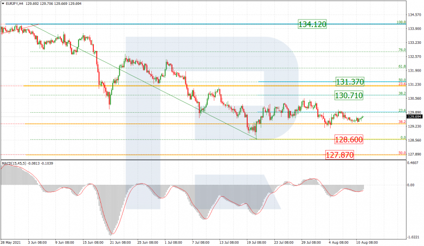
Task: Click the 0.00 MACD scale value
Action: (x=411, y=185)
